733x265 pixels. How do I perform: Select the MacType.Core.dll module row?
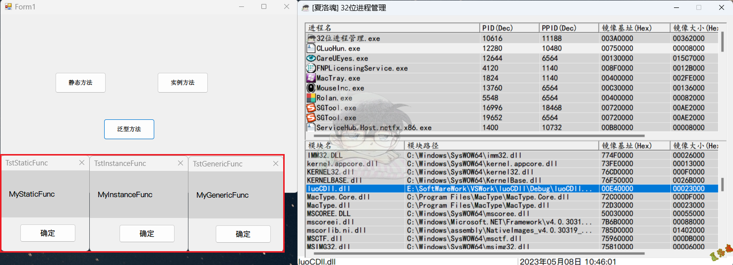coord(512,197)
